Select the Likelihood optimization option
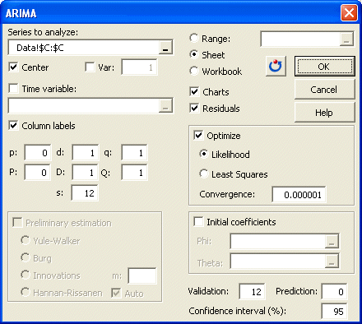 click(204, 154)
